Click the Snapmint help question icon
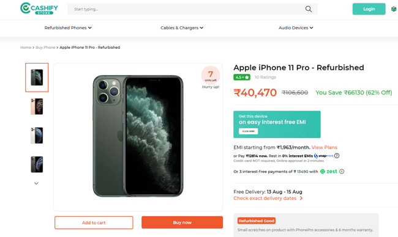Screen dimensions: 398x237 point(337,156)
